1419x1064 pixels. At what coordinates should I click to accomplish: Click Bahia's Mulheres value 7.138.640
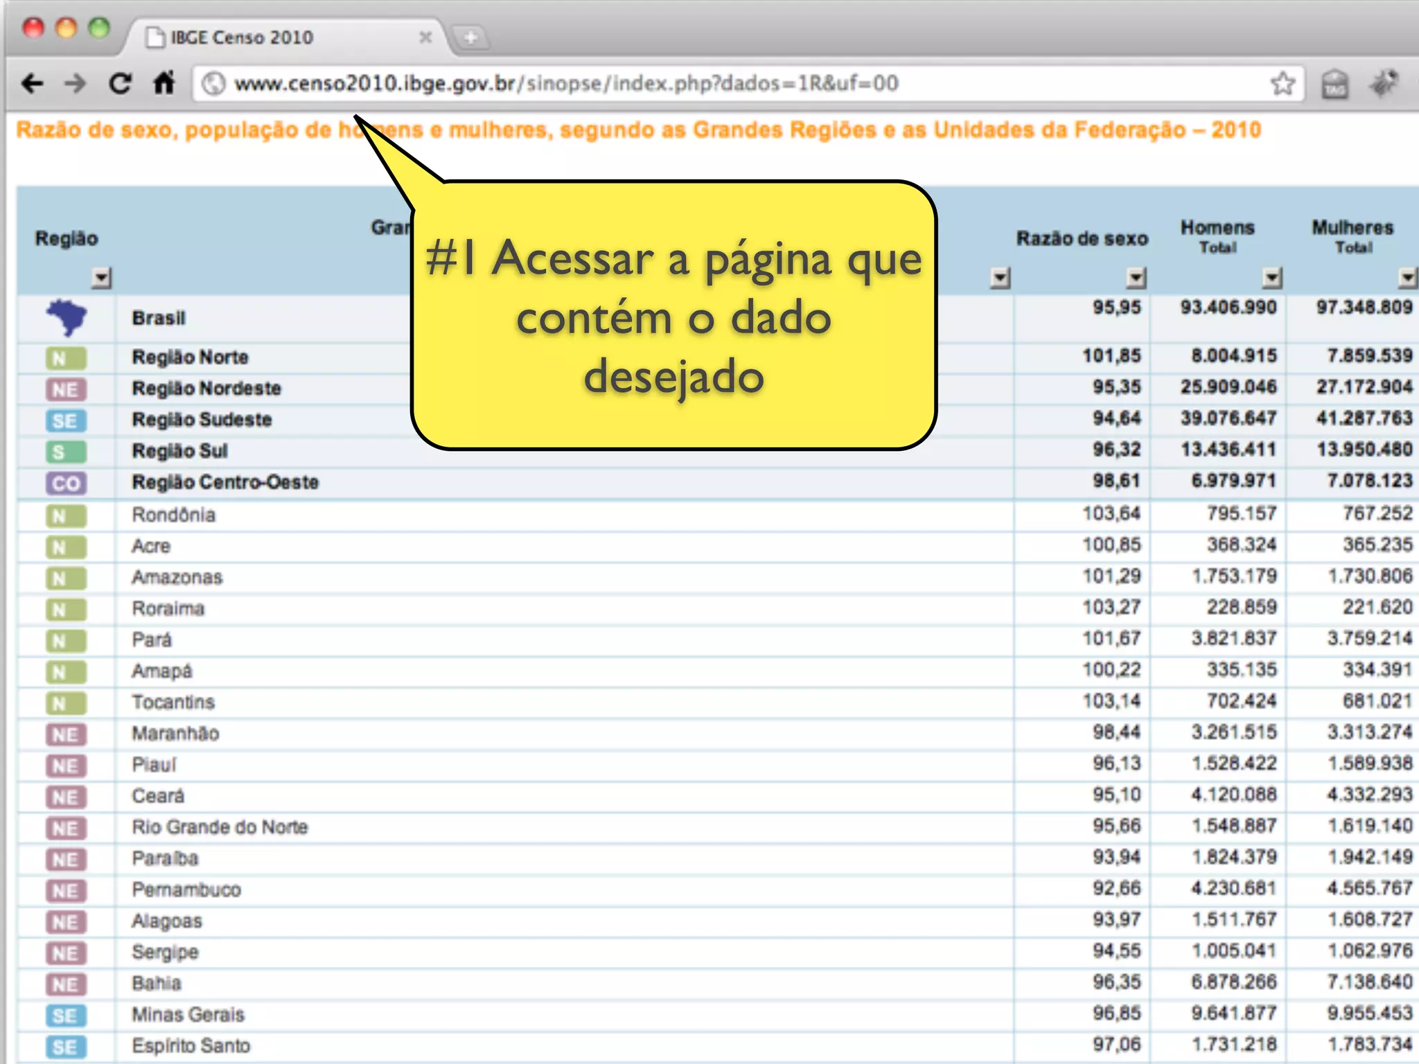1370,982
